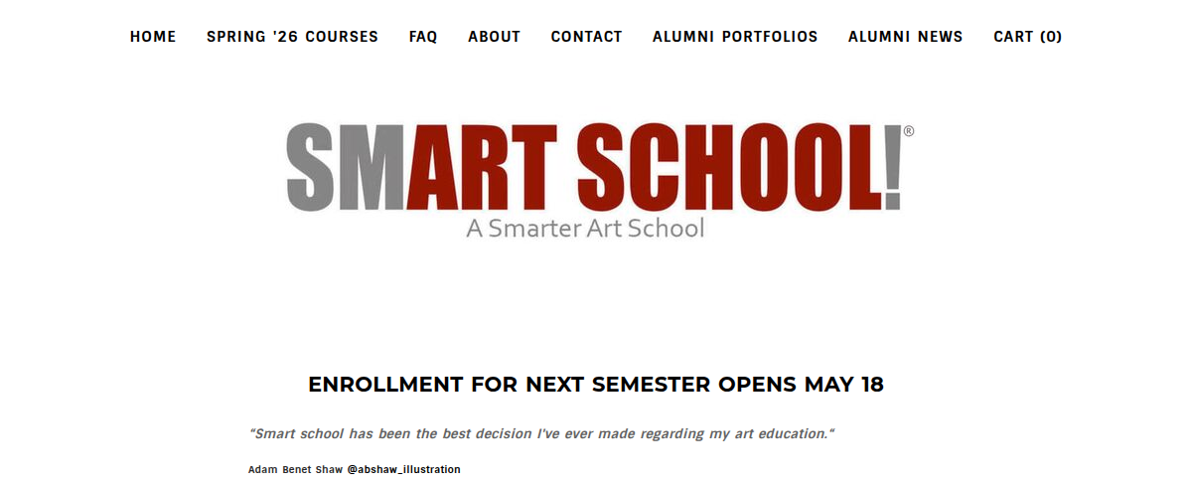Open Alumni News section
Screen dimensions: 1192x486
point(905,37)
